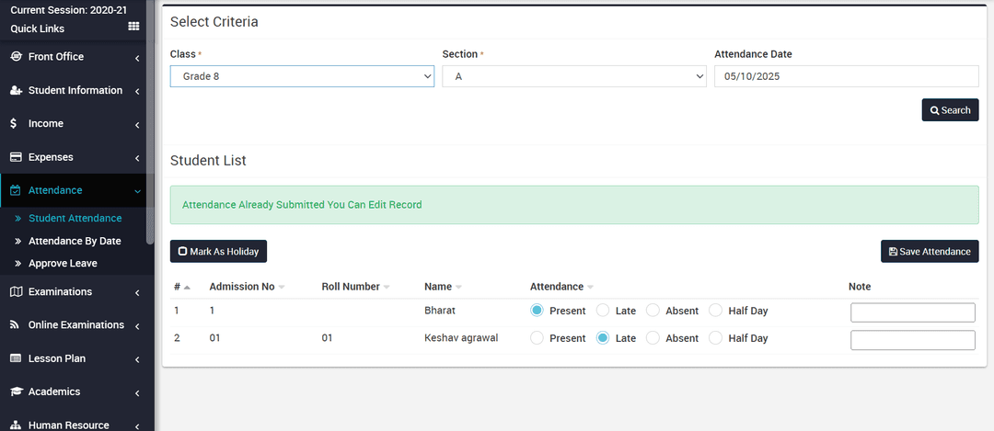Expand the Expenses menu chevron

[x=137, y=158]
